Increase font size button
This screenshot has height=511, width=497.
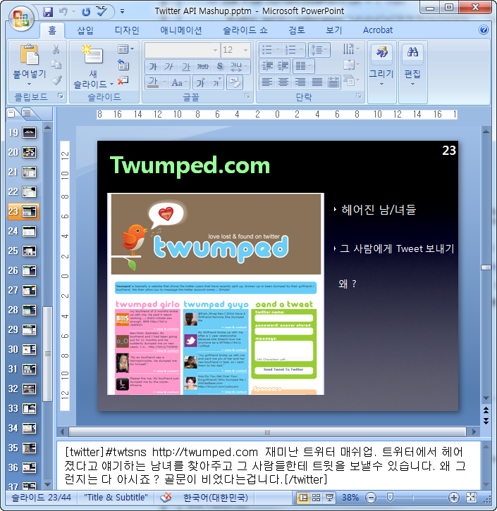pyautogui.click(x=200, y=82)
